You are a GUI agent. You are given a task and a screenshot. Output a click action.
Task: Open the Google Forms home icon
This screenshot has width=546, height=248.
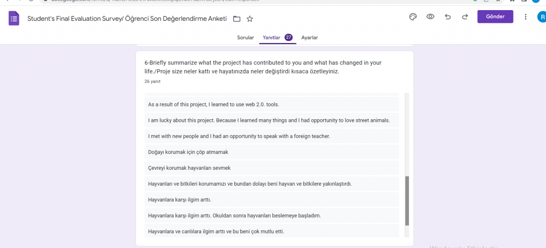click(x=14, y=19)
